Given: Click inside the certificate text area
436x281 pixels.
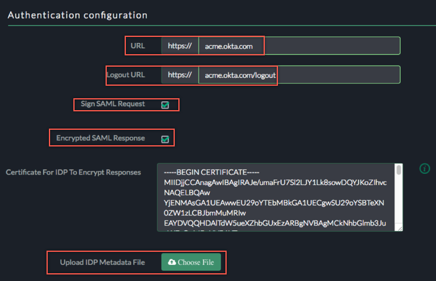Looking at the screenshot, I should click(274, 196).
